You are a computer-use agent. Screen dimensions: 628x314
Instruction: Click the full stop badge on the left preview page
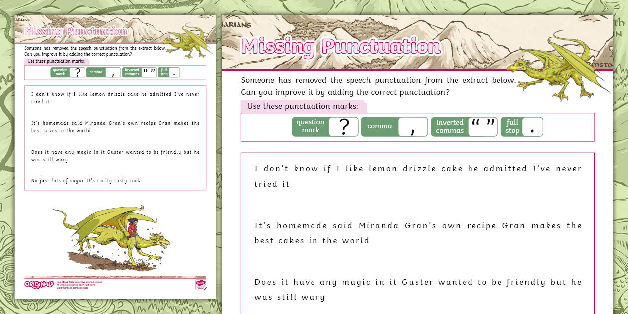[169, 72]
